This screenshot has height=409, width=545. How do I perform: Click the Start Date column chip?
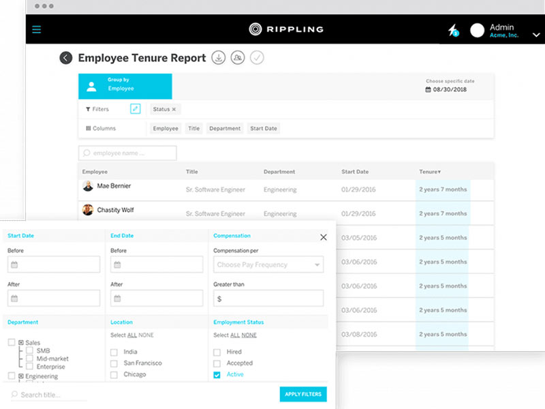click(264, 128)
